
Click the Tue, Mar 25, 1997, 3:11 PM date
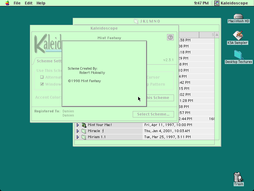(x=168, y=137)
